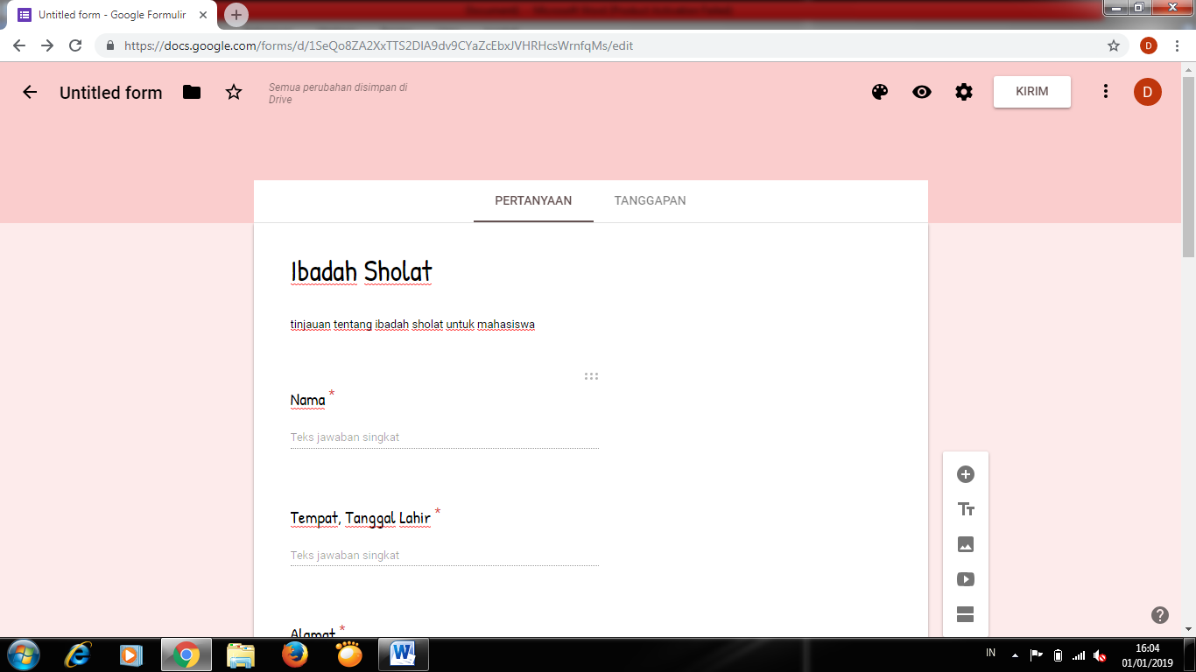
Task: Select the PERTANYAAN tab
Action: point(533,200)
